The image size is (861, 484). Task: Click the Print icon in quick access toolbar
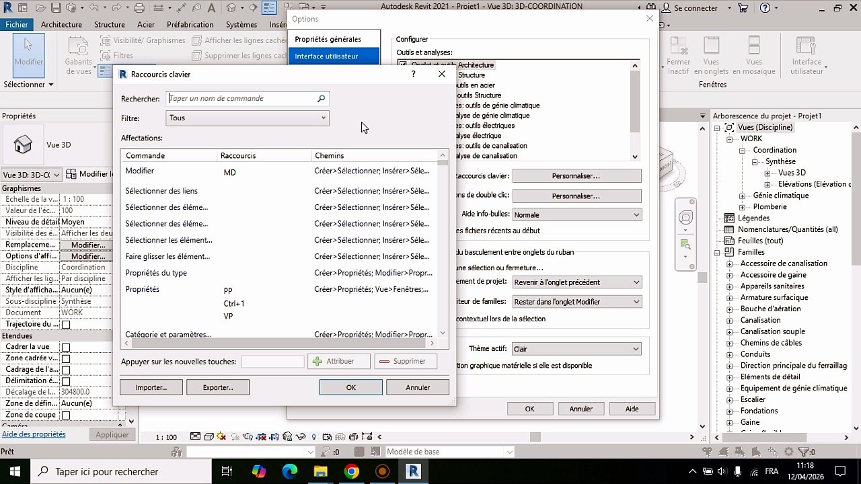tap(139, 8)
